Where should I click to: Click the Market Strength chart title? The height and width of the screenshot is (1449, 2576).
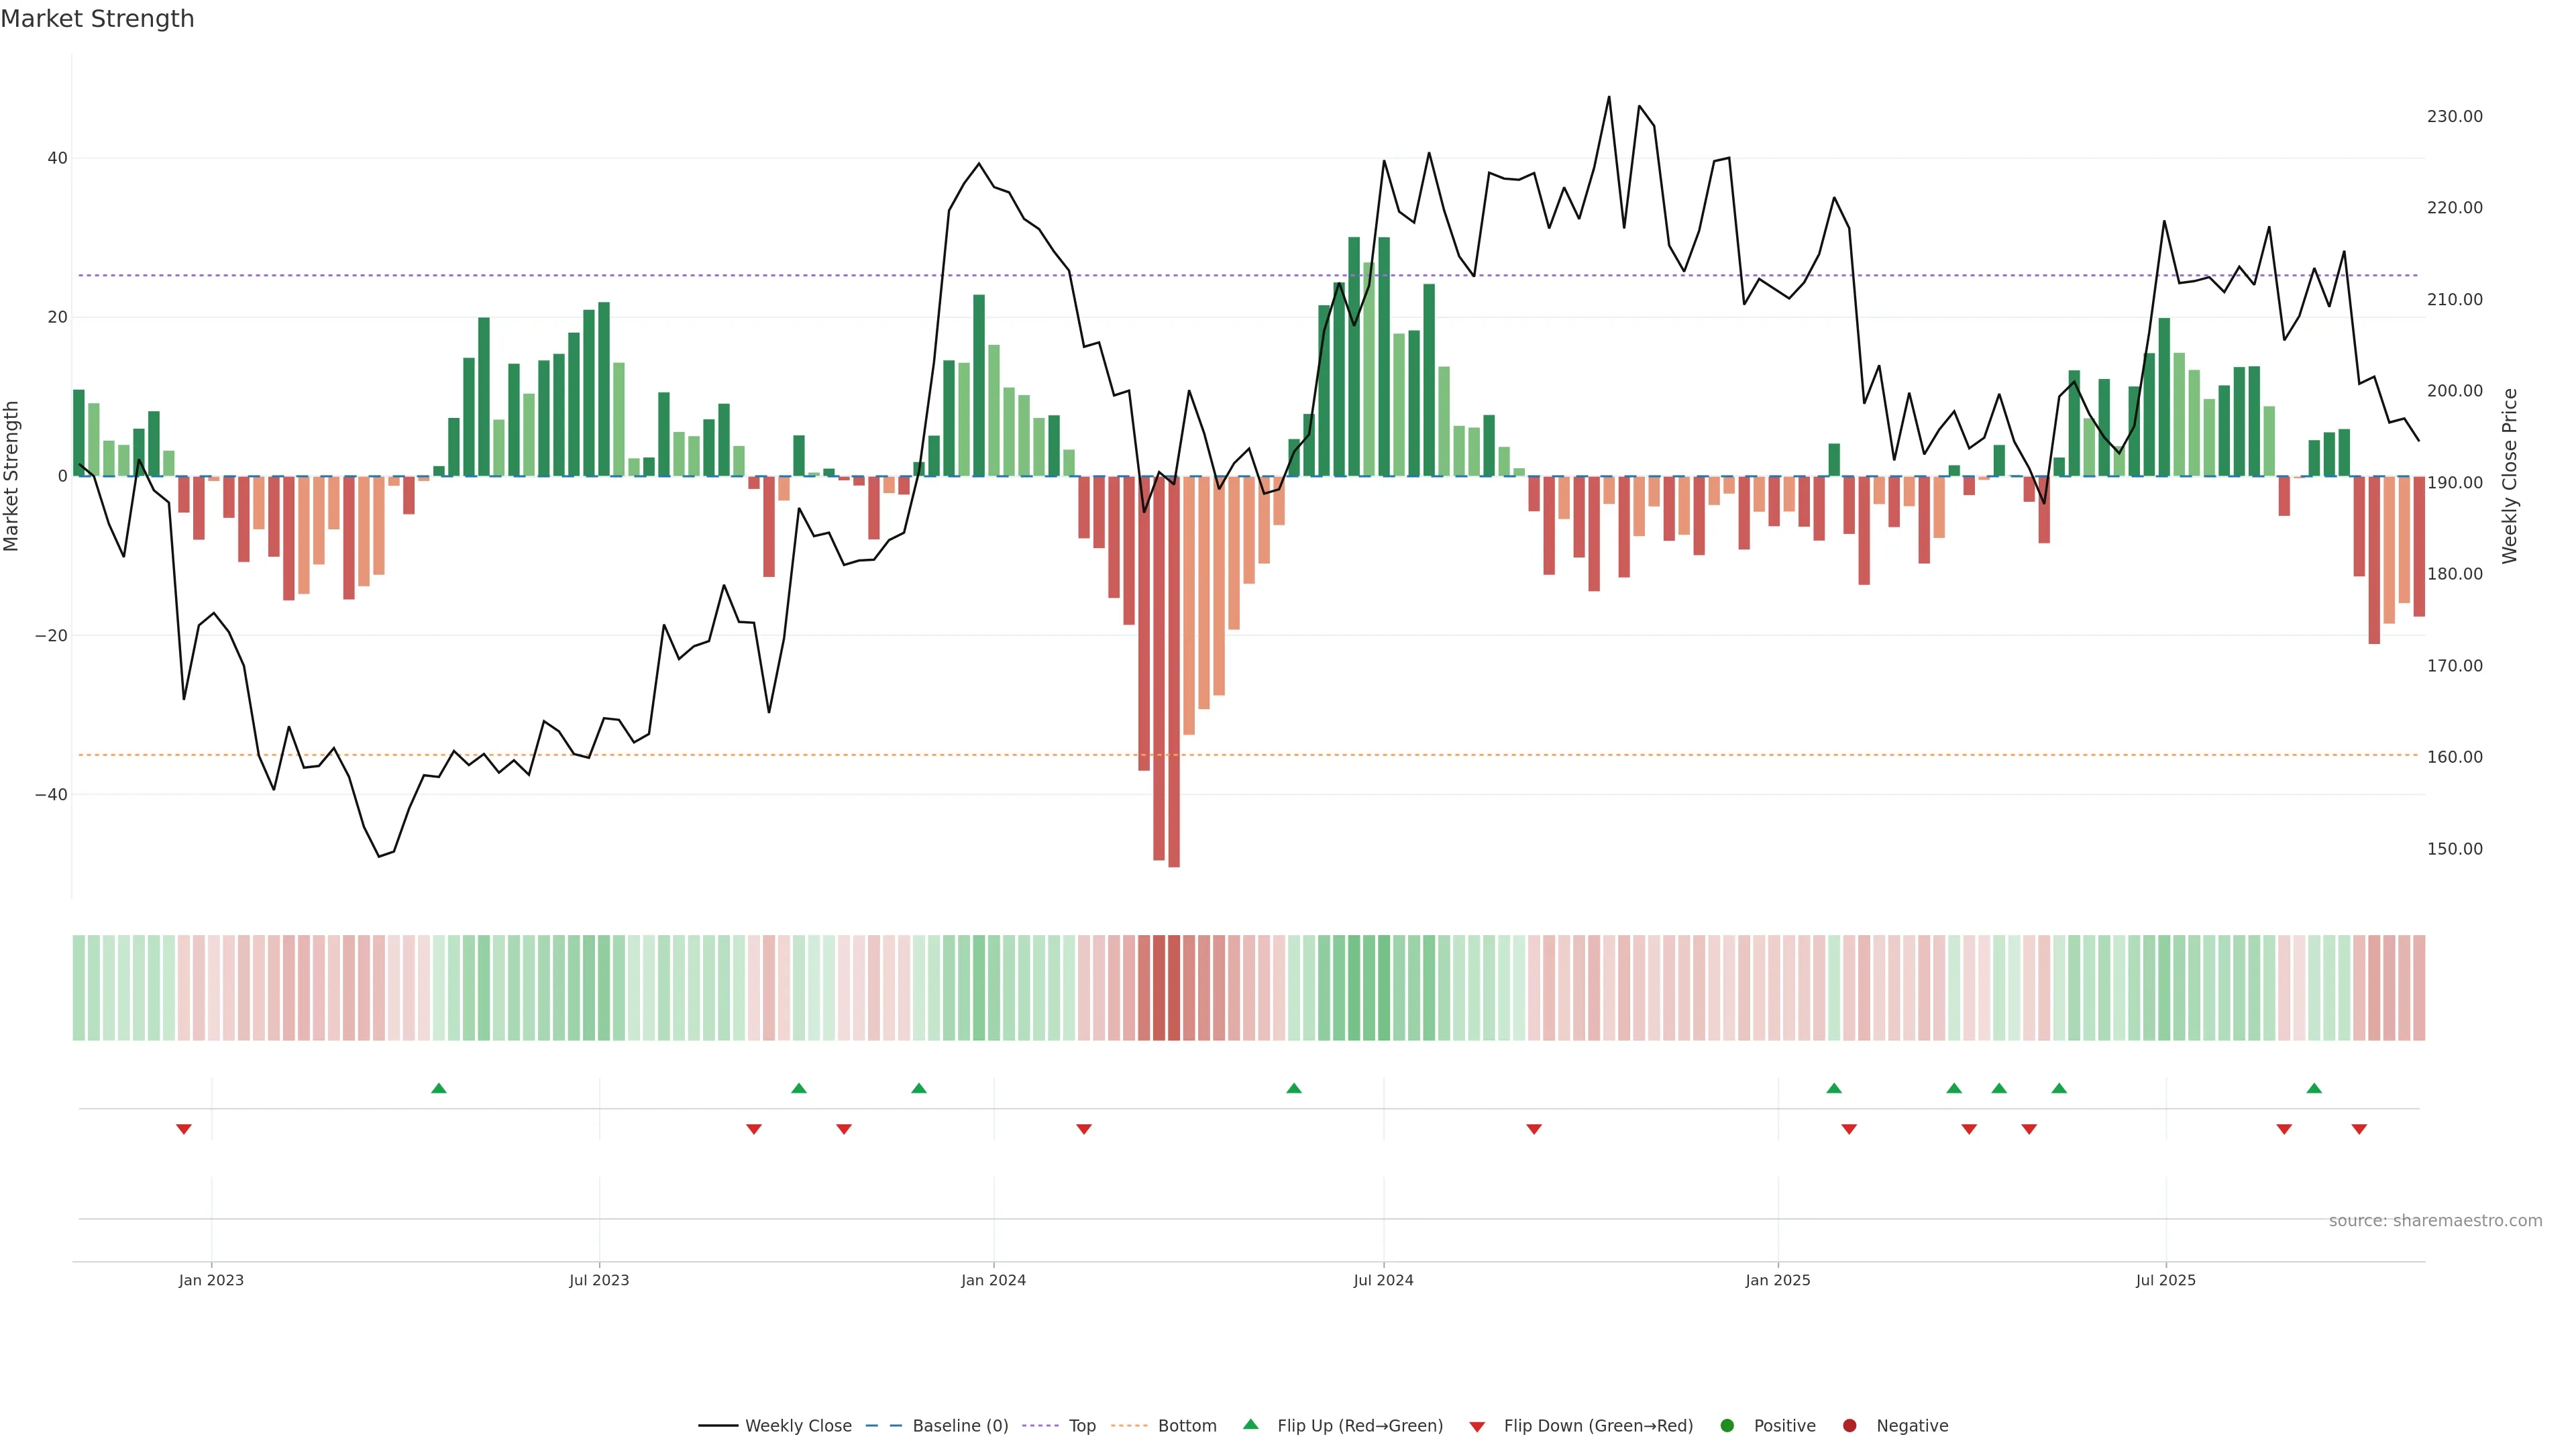(x=97, y=19)
